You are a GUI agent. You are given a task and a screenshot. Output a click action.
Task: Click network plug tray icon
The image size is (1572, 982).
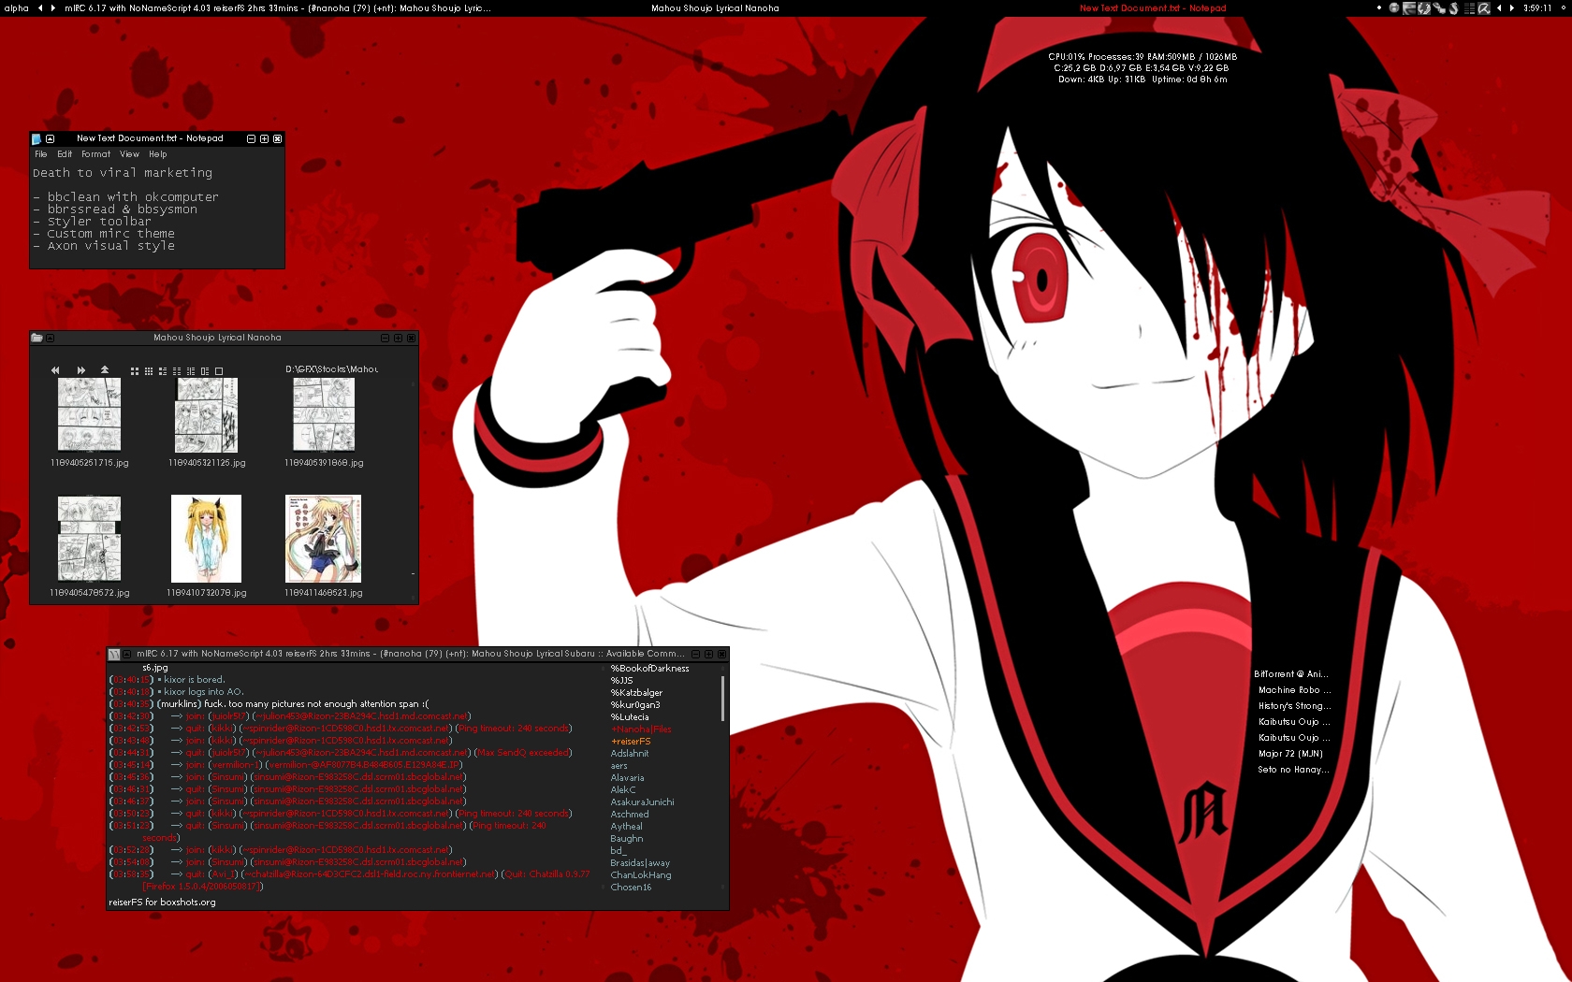pos(1439,7)
